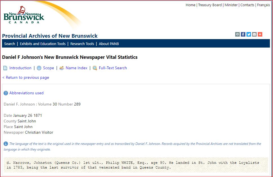Open the Scope link
The height and width of the screenshot is (177, 273).
[49, 68]
